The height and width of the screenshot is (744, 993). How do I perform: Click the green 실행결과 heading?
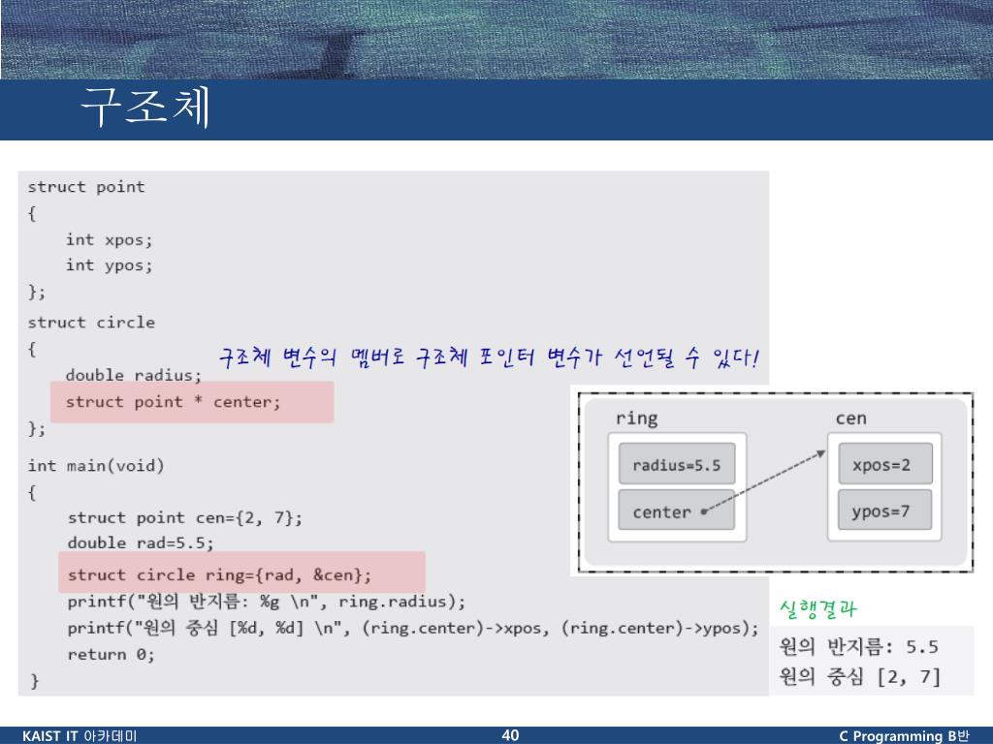(x=817, y=608)
